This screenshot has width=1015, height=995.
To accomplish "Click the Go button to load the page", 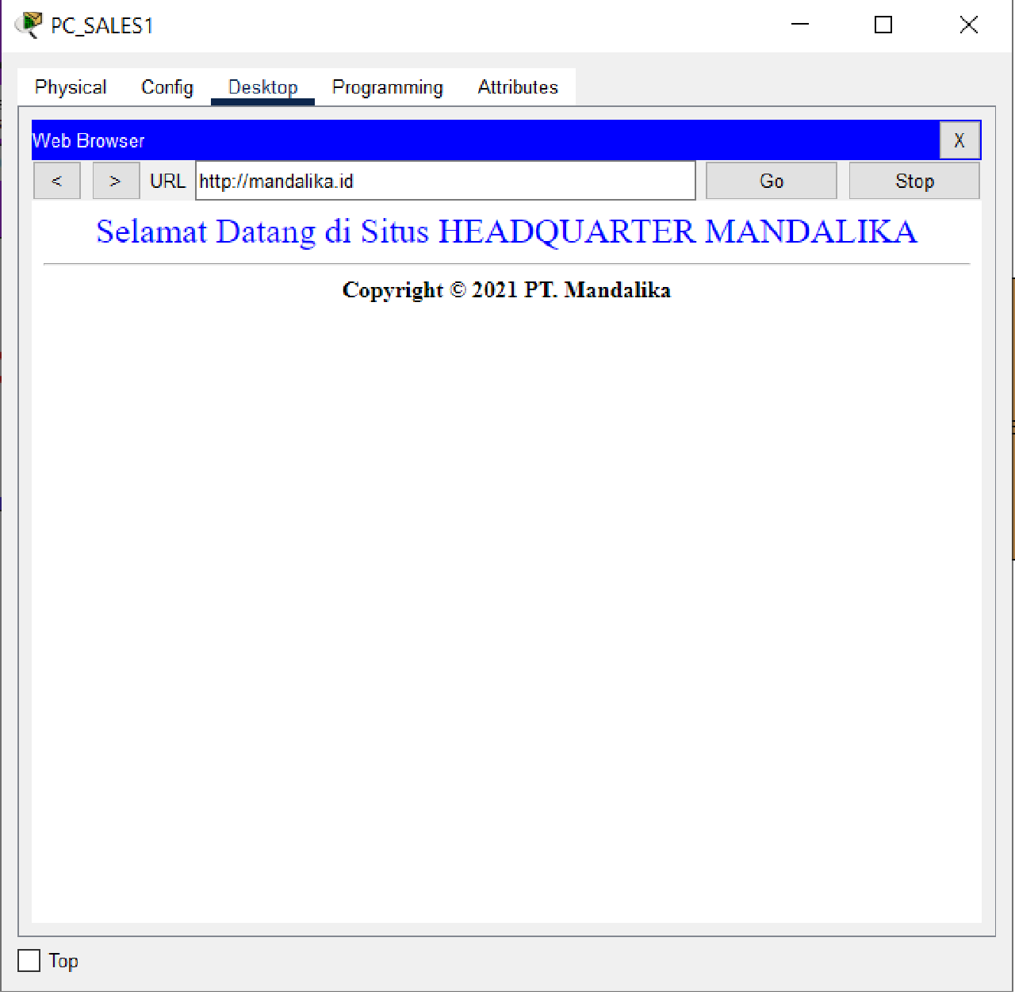I will tap(770, 180).
